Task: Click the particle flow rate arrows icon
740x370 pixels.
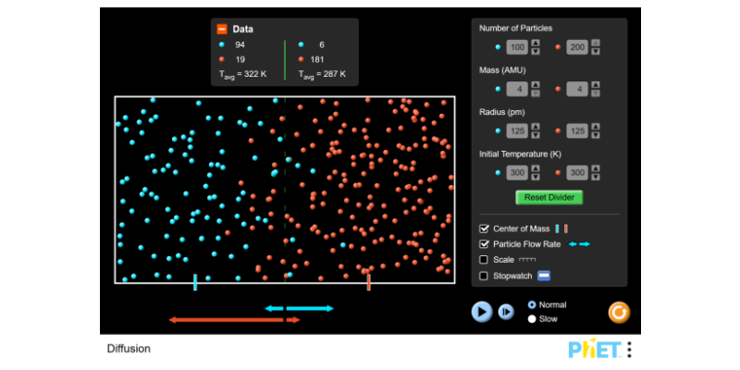Action: click(579, 244)
